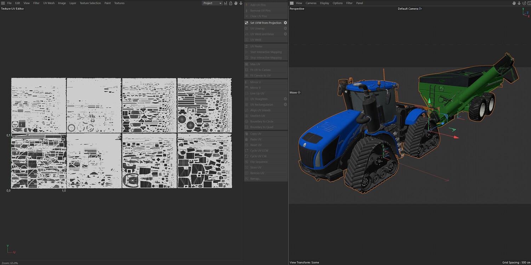Toggle the lock icon in UV editor header
Viewport: 531px width, 265px height.
(231, 3)
